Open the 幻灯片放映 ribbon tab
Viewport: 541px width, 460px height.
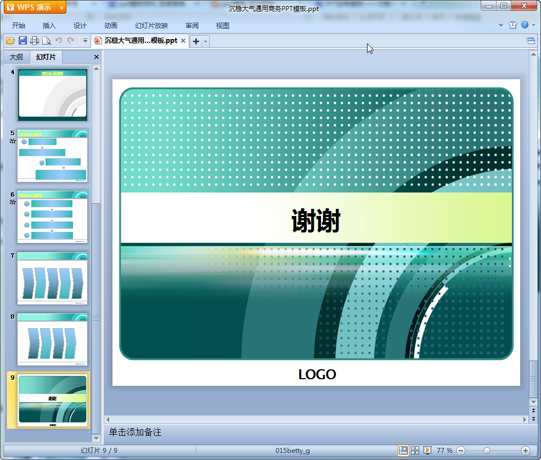151,26
